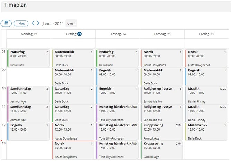Click the 'I dag' today button
This screenshot has height=161, width=232.
(x=21, y=24)
